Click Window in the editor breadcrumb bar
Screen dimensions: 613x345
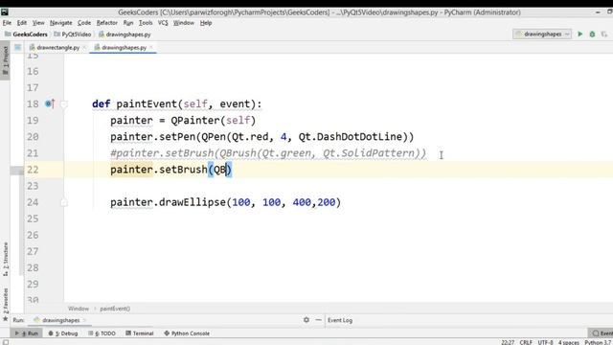[x=79, y=309]
